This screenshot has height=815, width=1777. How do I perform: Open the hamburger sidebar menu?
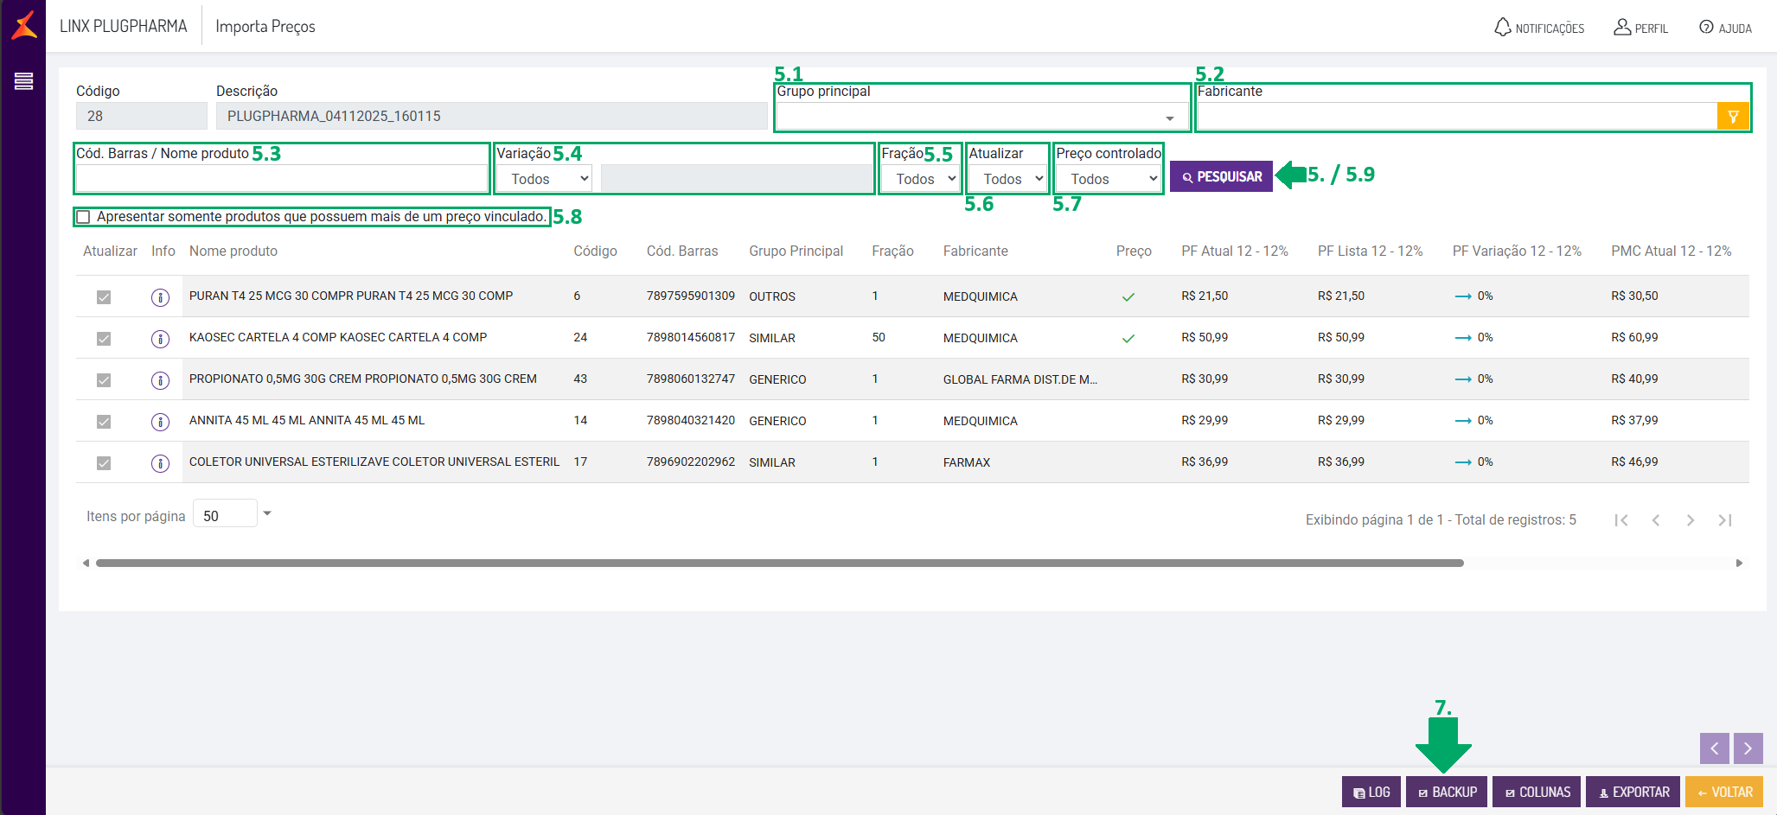coord(23,81)
